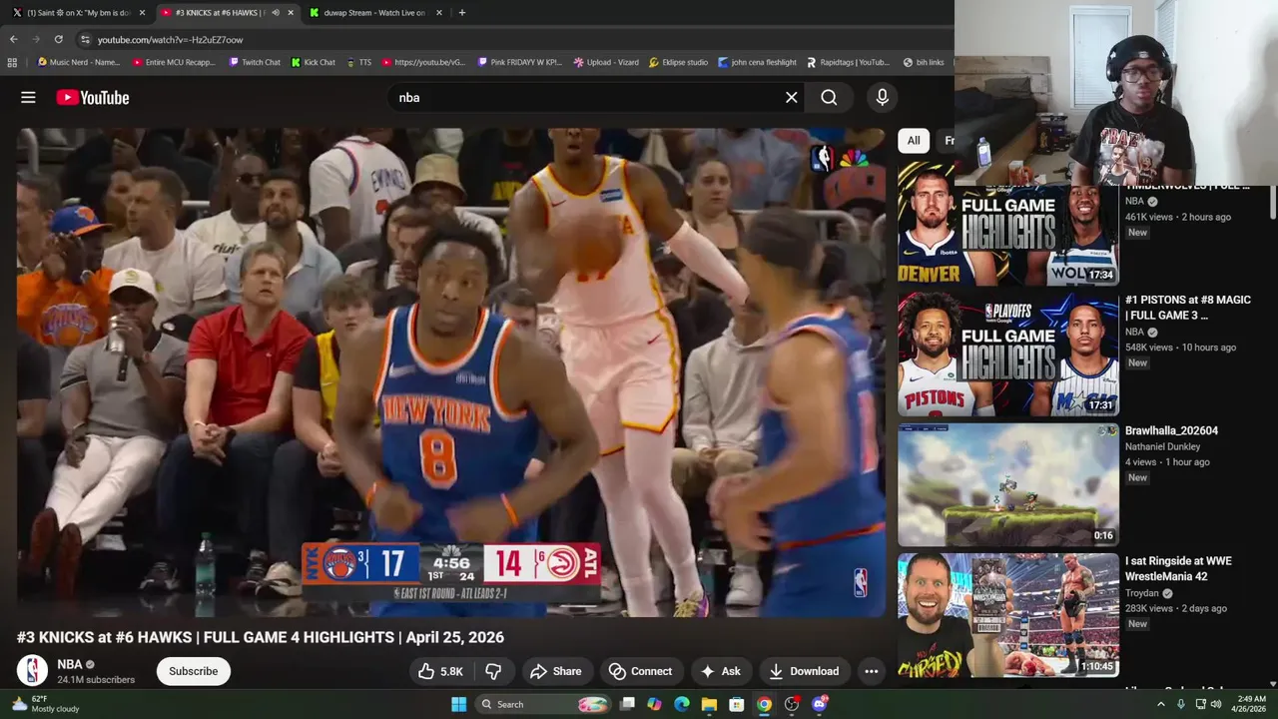Close the duwap Stream tab

click(x=438, y=13)
